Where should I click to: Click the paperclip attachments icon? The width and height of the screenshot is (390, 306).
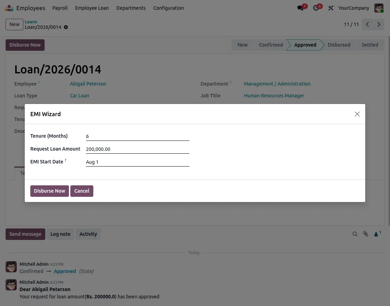(x=365, y=234)
